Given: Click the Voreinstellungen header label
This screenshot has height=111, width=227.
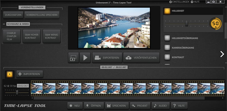Looking at the screenshot, I should (x=32, y=7).
